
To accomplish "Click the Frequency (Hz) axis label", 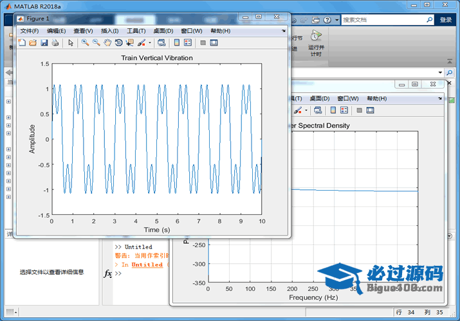I will coord(313,298).
